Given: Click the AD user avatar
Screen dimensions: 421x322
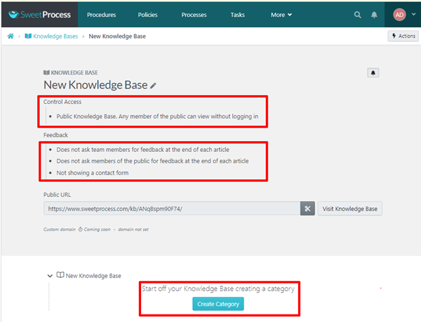Looking at the screenshot, I should click(399, 15).
